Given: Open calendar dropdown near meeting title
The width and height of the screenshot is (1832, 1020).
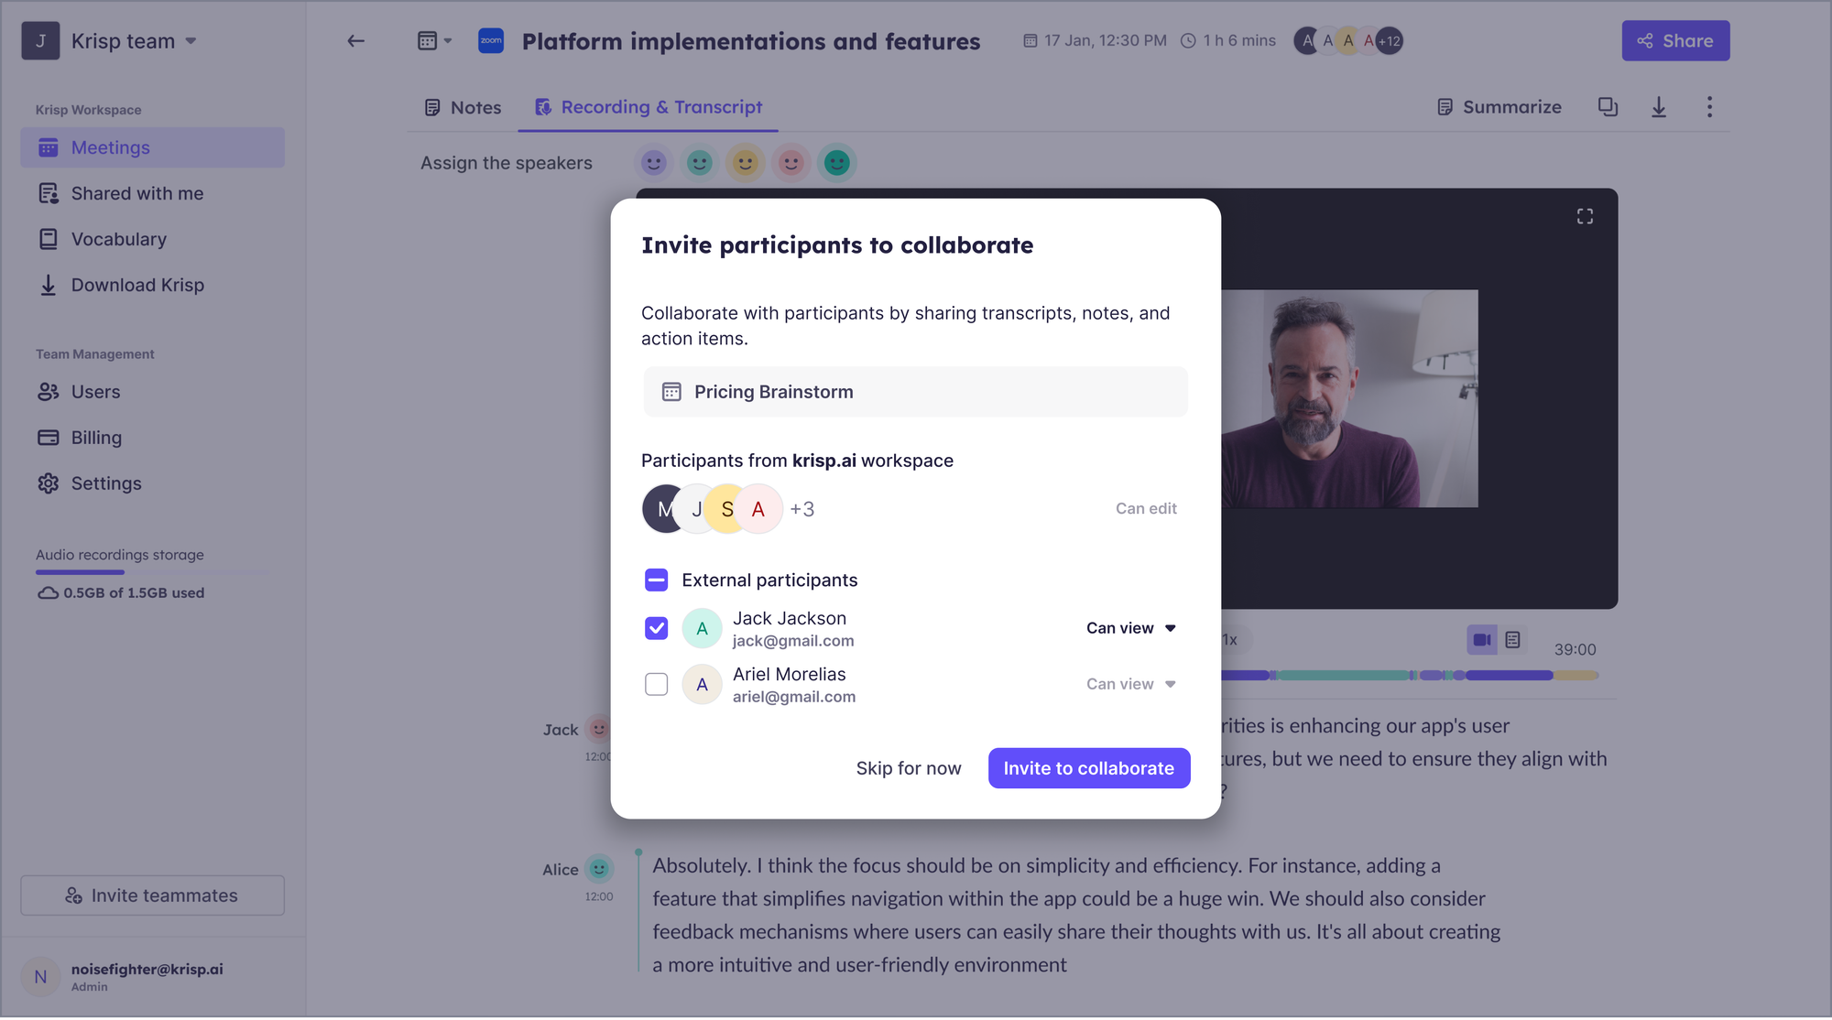Looking at the screenshot, I should point(435,40).
